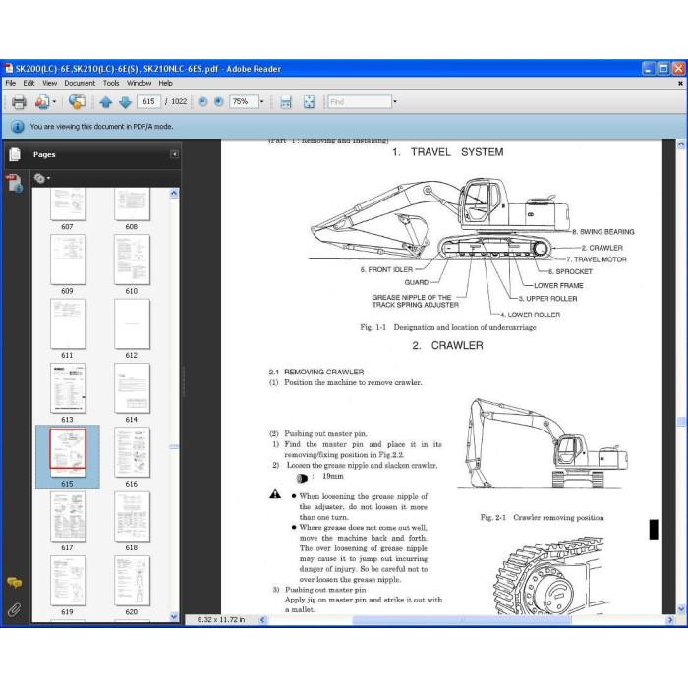Open the File menu

click(11, 83)
